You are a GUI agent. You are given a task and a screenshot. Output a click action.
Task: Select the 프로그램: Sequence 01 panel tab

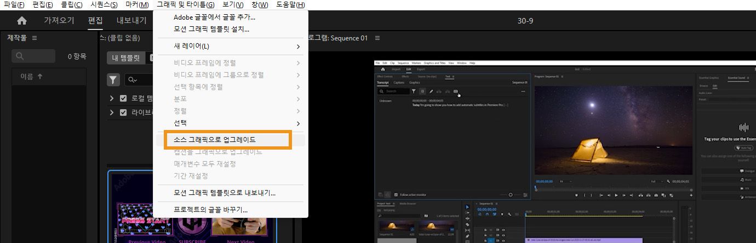(x=338, y=38)
